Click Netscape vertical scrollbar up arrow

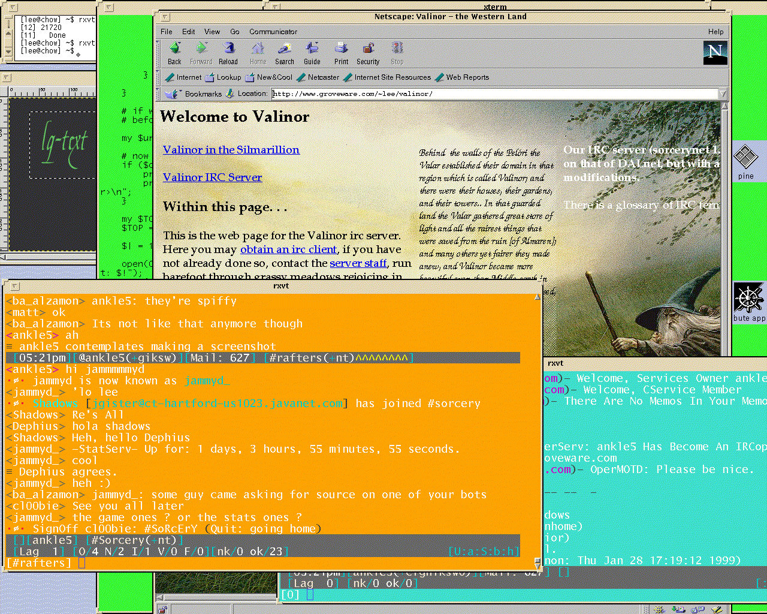click(x=724, y=107)
